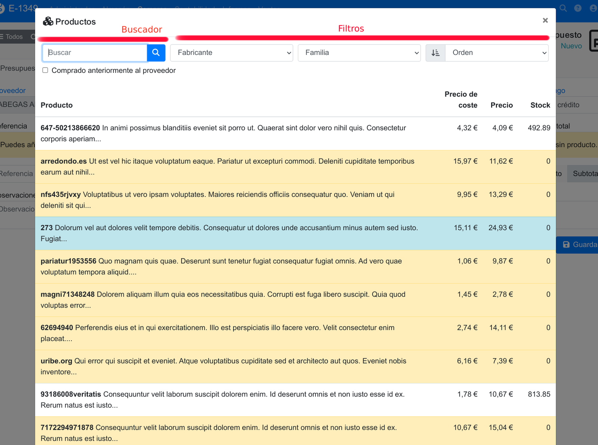Click the Stock column header
The width and height of the screenshot is (598, 445).
540,105
